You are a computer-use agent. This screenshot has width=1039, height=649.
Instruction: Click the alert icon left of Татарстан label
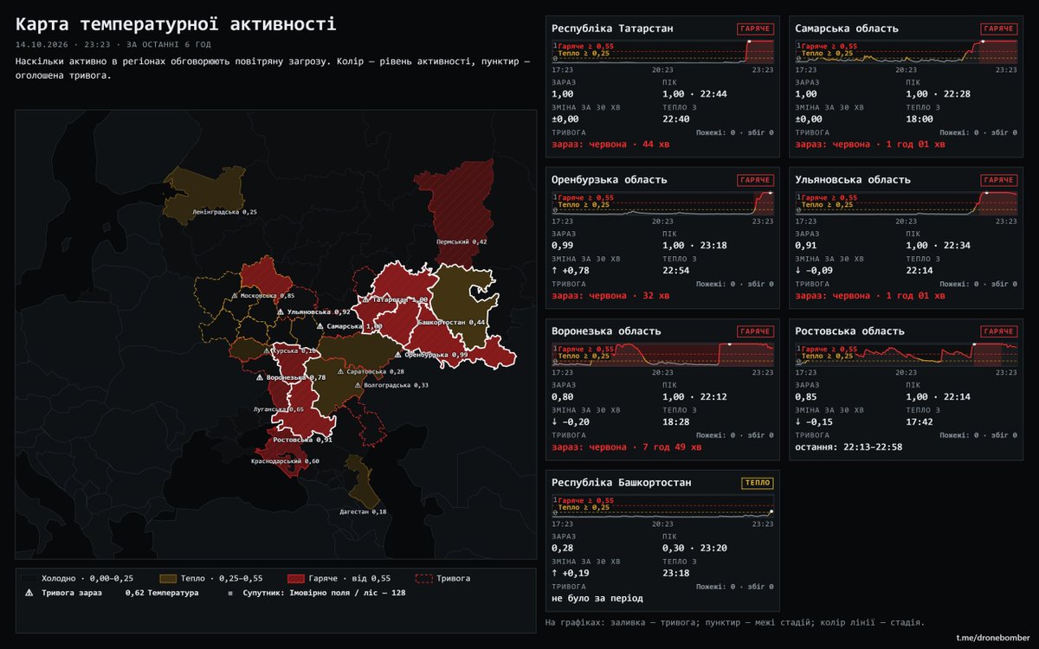click(366, 299)
